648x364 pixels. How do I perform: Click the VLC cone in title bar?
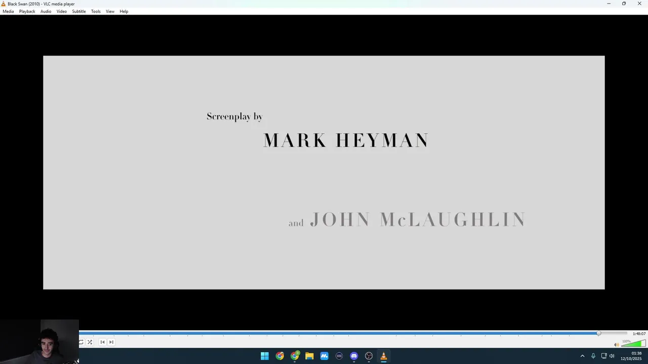(3, 4)
